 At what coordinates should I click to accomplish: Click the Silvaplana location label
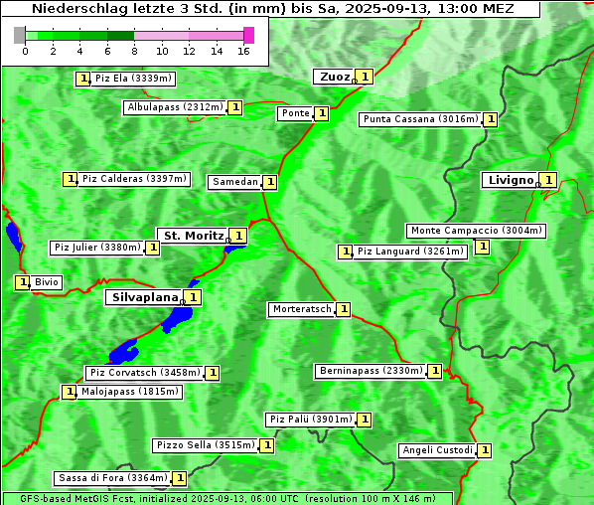[144, 297]
